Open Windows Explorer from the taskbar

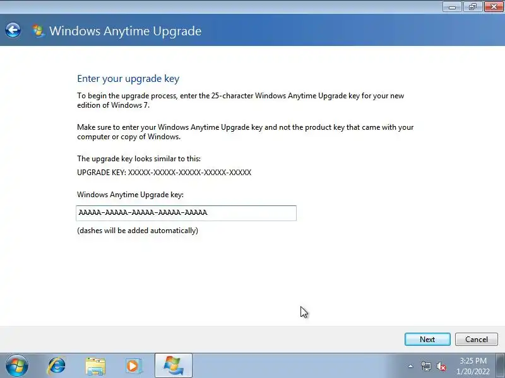(95, 366)
